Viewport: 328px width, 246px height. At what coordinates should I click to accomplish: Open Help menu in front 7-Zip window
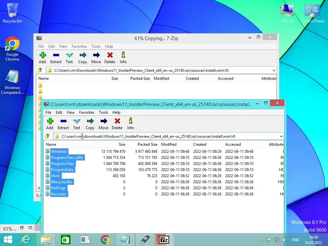coord(116,112)
